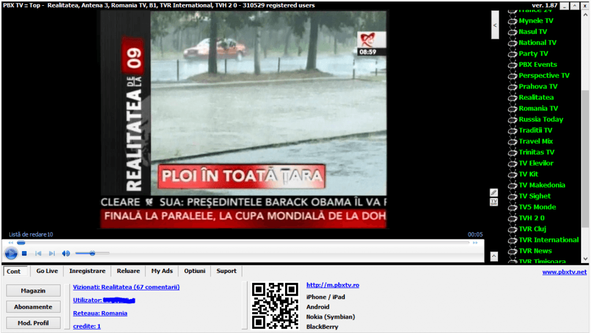The height and width of the screenshot is (333, 591).
Task: Select Mynele TV channel
Action: (x=536, y=21)
